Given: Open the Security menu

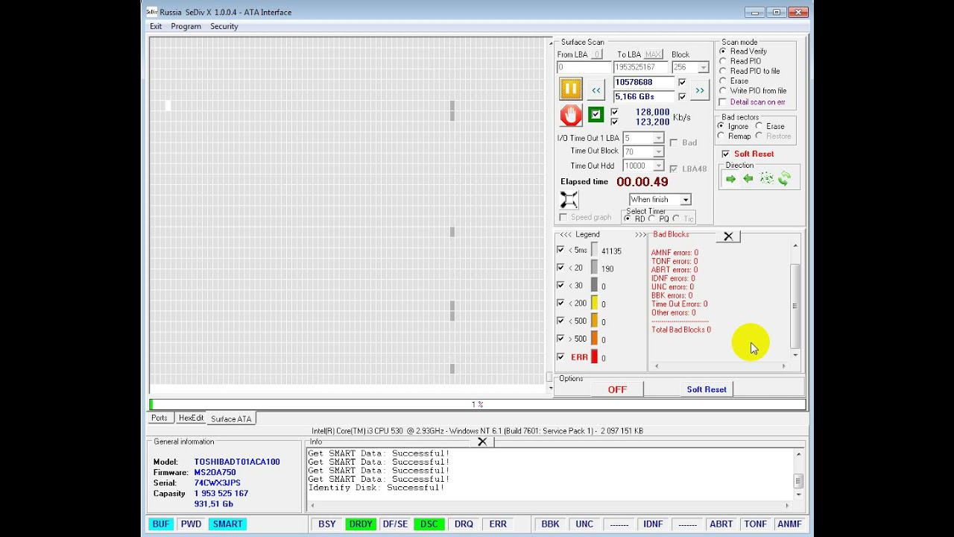Looking at the screenshot, I should pyautogui.click(x=224, y=26).
